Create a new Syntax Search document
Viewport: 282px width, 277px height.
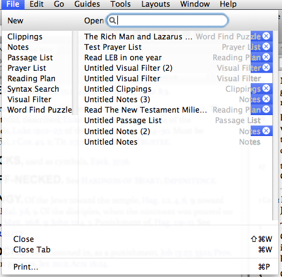point(33,89)
